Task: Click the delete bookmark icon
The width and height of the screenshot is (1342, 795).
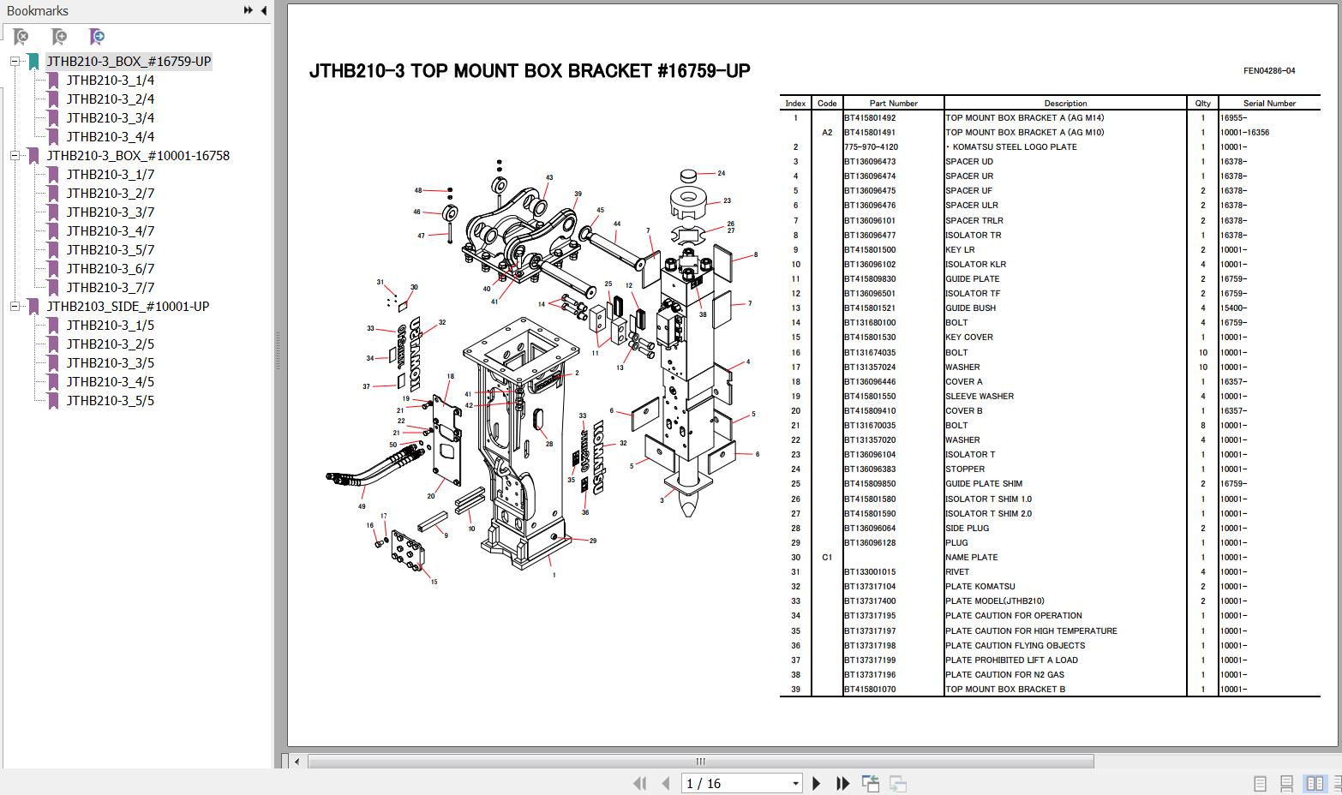Action: (x=21, y=37)
